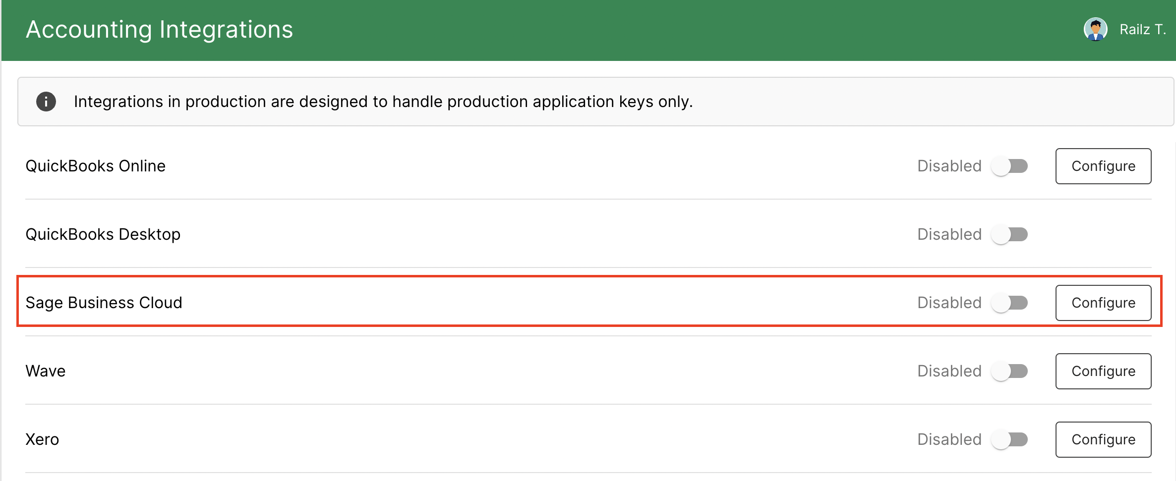Click the Accounting Integrations page title

(x=159, y=30)
